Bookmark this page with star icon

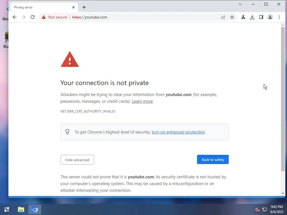pyautogui.click(x=232, y=17)
